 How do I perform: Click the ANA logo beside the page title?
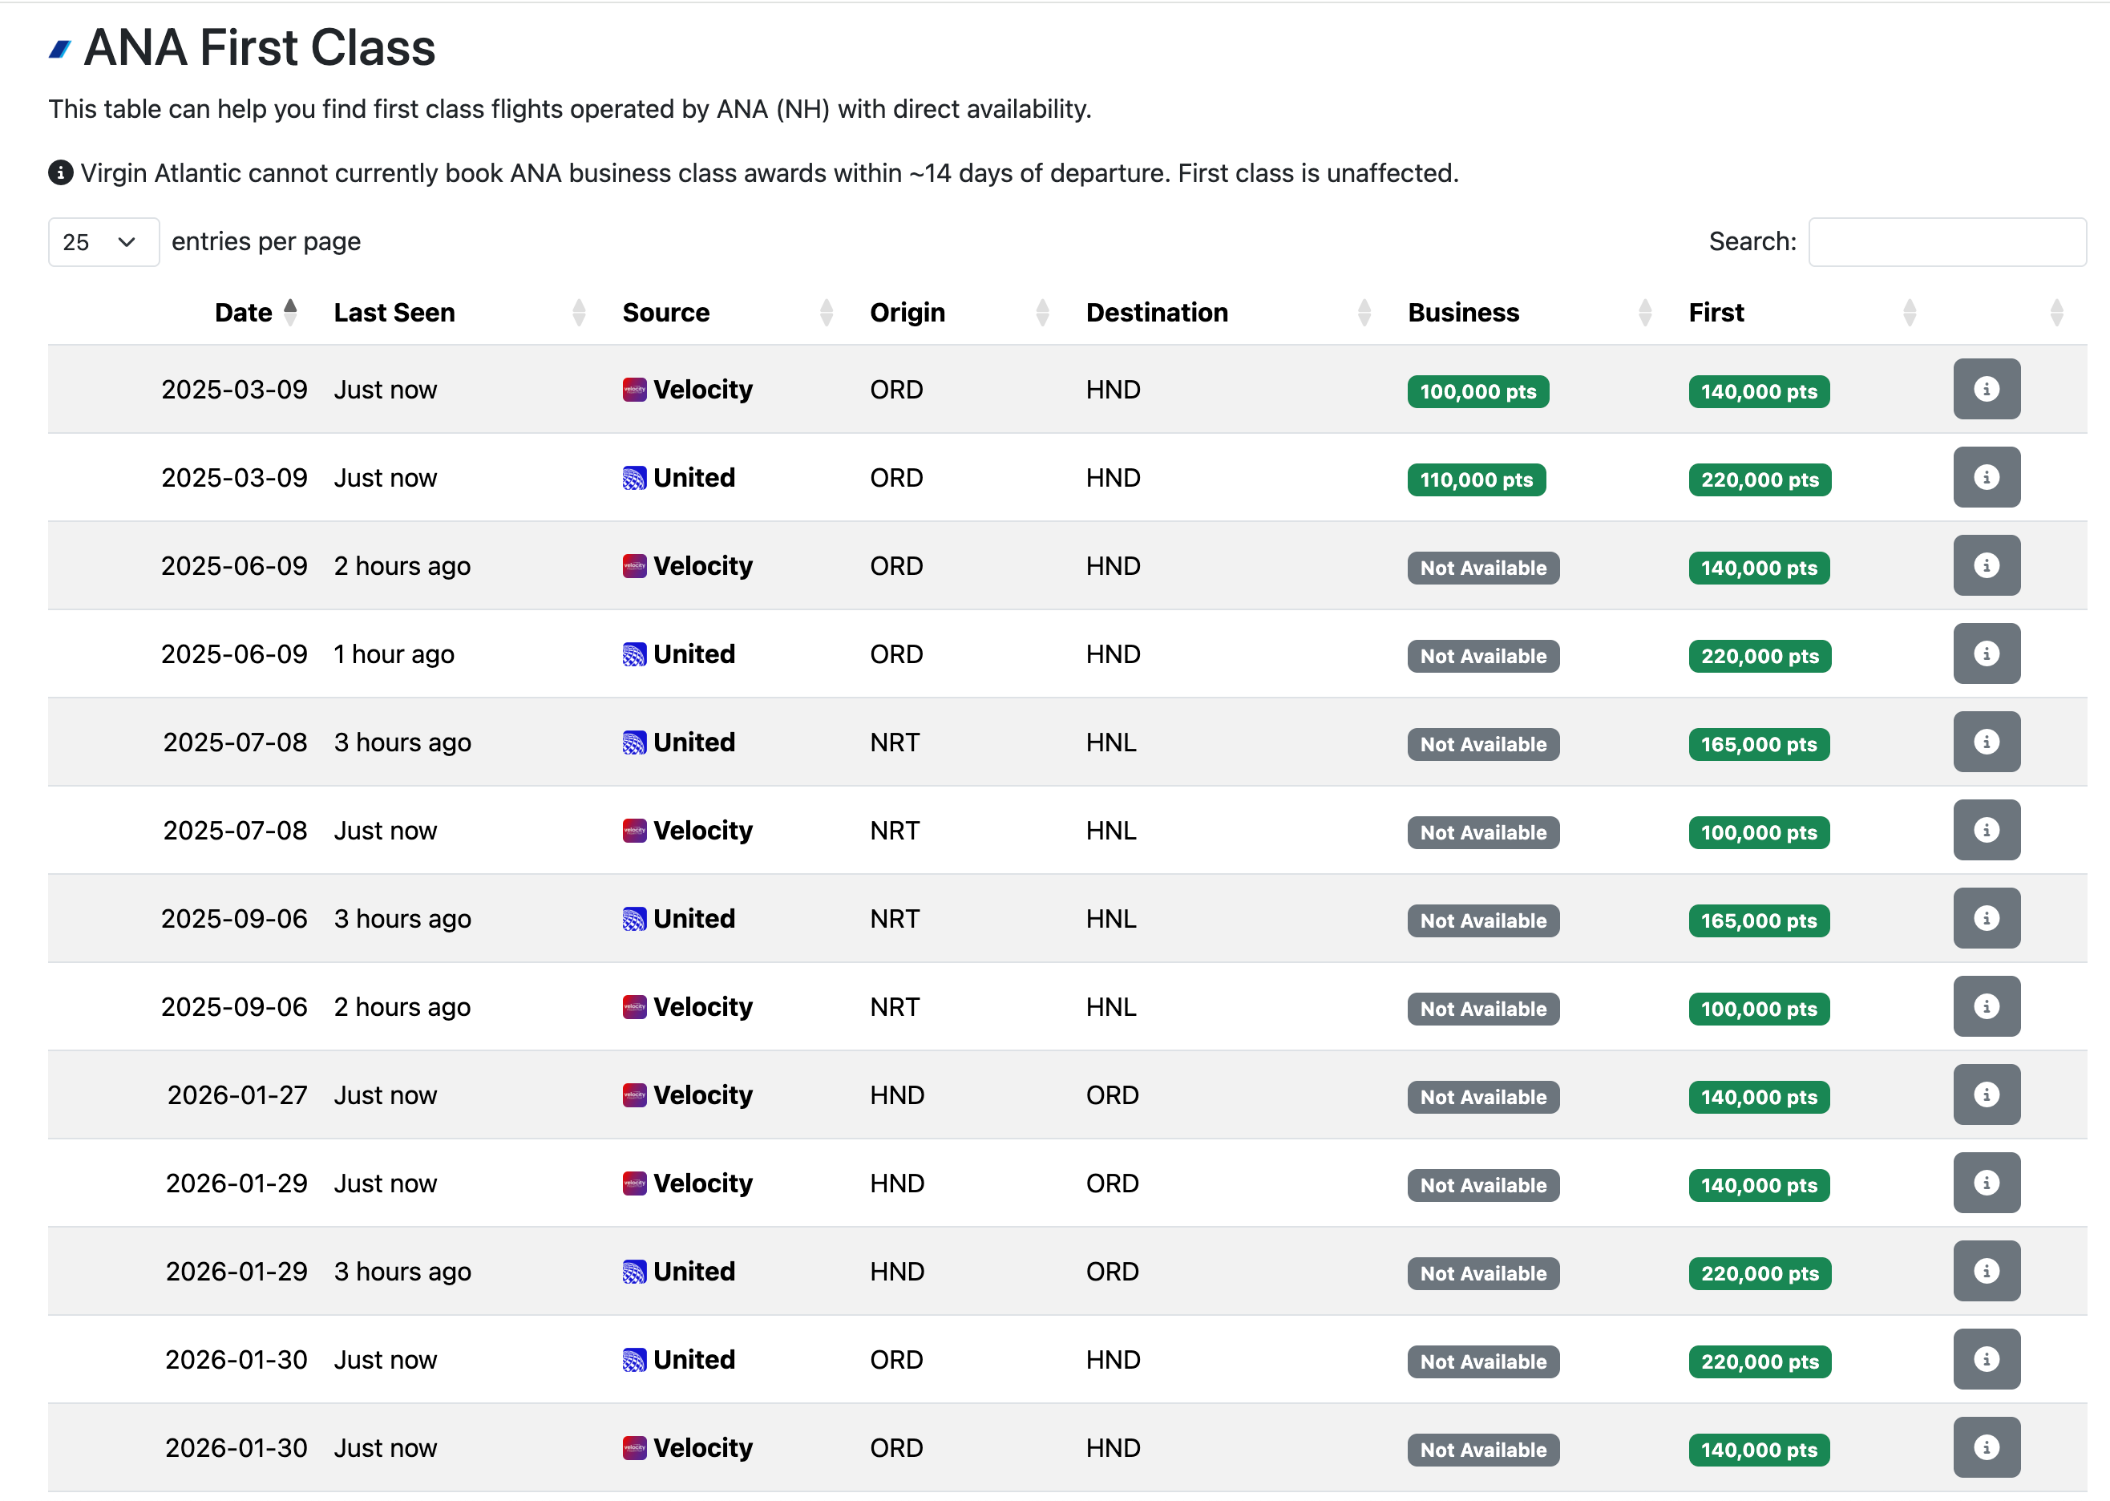(60, 49)
